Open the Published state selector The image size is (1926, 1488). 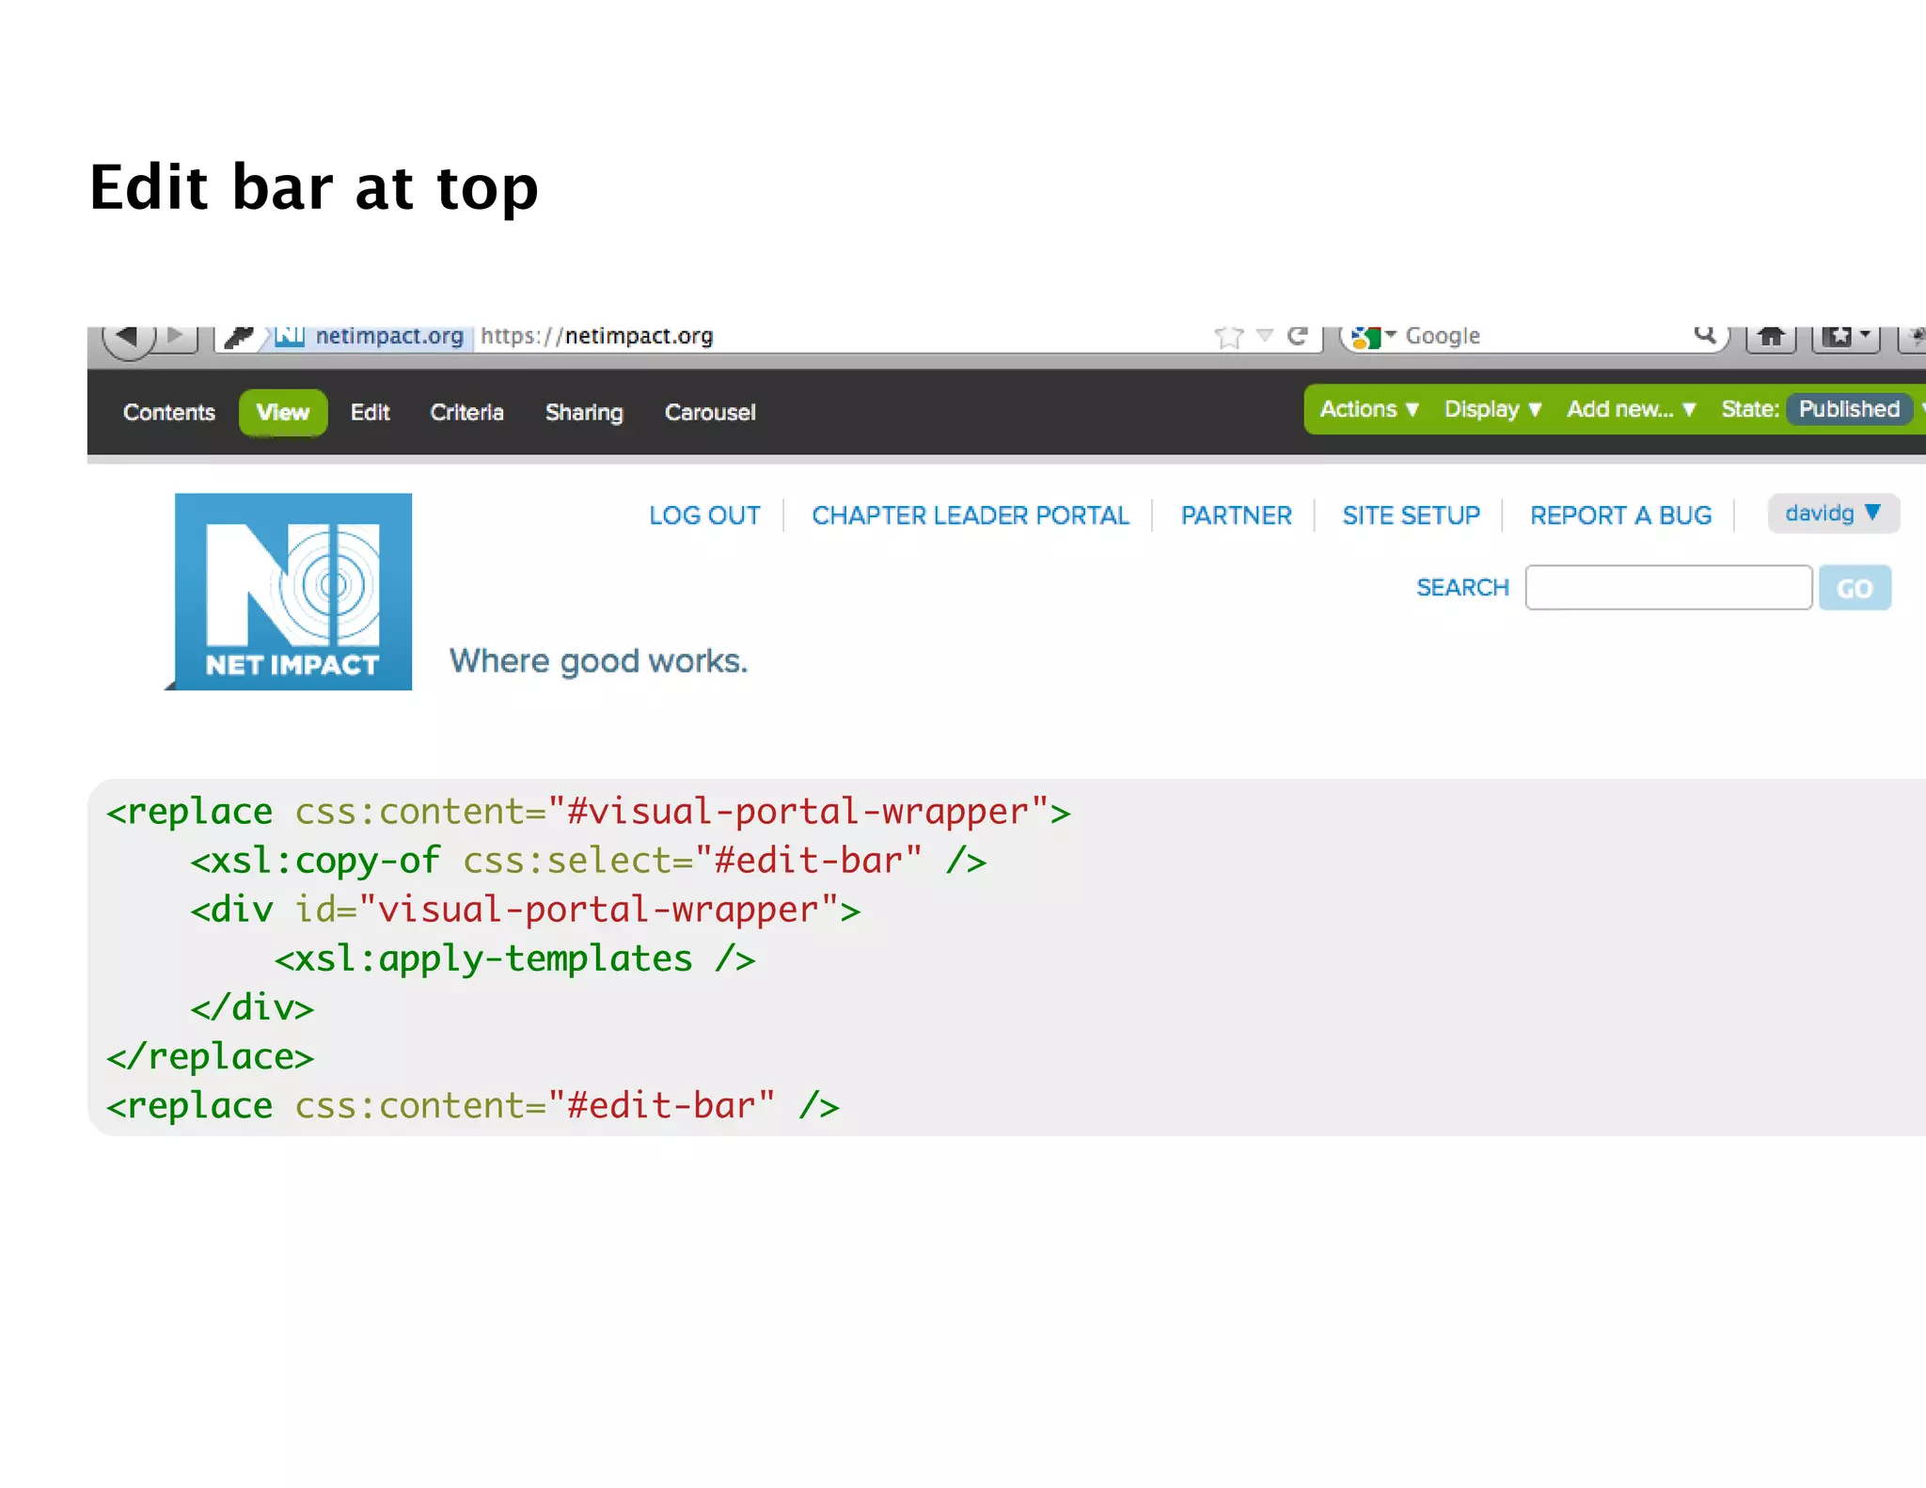pyautogui.click(x=1849, y=409)
